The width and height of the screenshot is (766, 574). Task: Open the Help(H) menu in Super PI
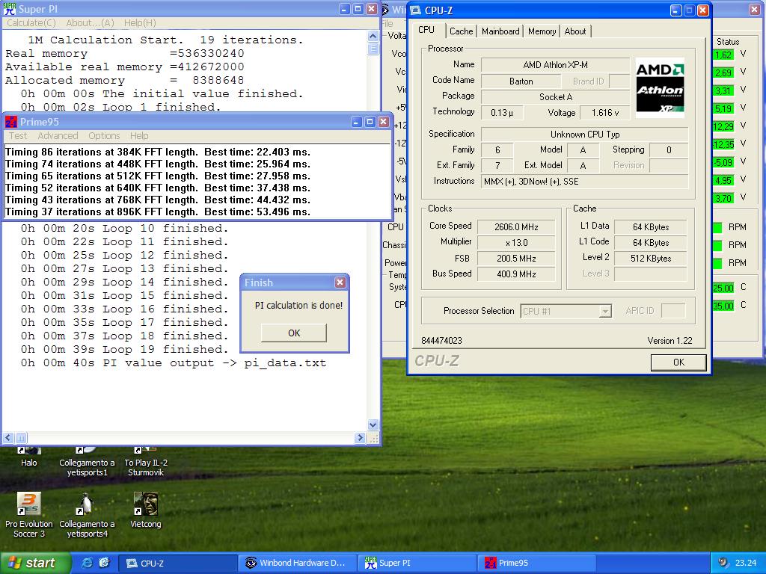tap(140, 23)
